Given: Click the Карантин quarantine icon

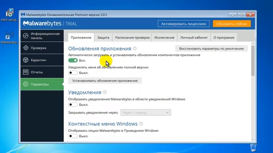Looking at the screenshot, I should 26,60.
